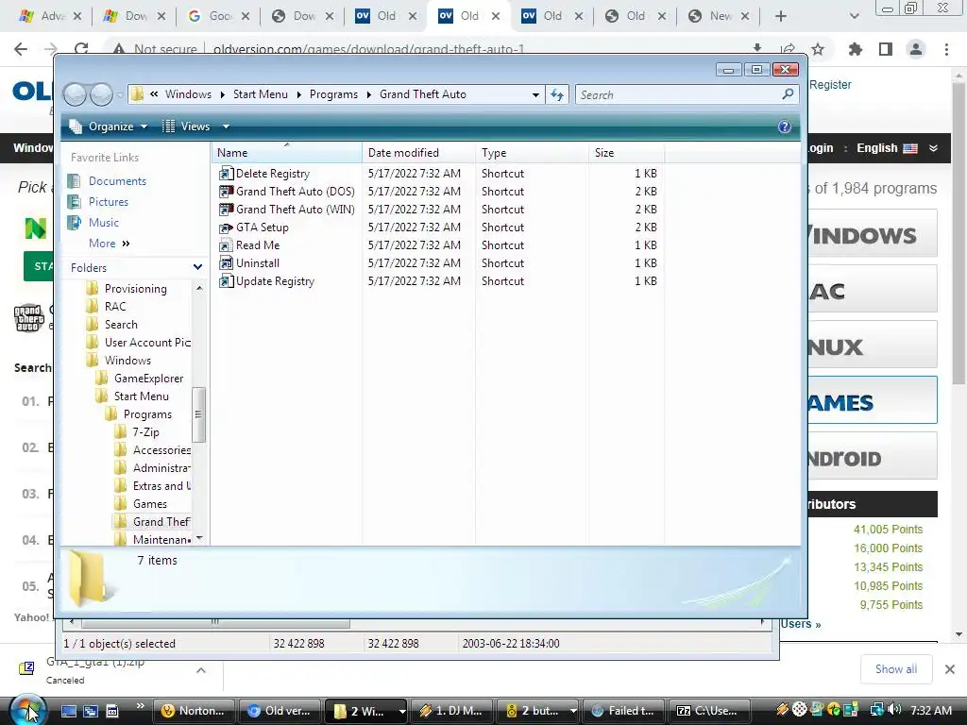The height and width of the screenshot is (725, 967).
Task: Click the volume icon in system tray
Action: click(895, 710)
